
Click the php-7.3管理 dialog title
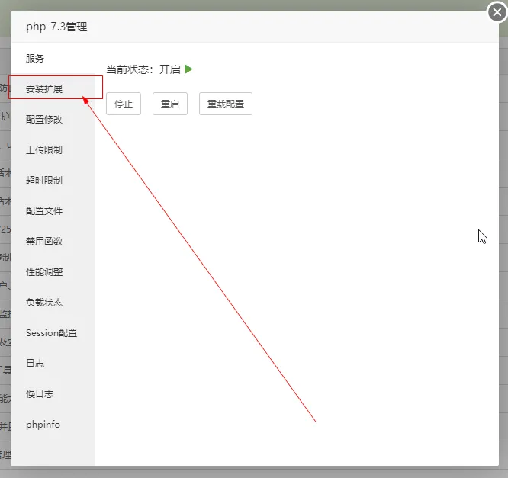tap(56, 27)
